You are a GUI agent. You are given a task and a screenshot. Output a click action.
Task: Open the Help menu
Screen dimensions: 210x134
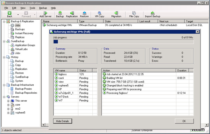(53, 8)
